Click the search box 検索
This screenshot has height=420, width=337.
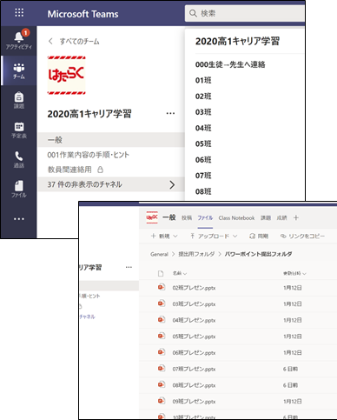coord(245,13)
